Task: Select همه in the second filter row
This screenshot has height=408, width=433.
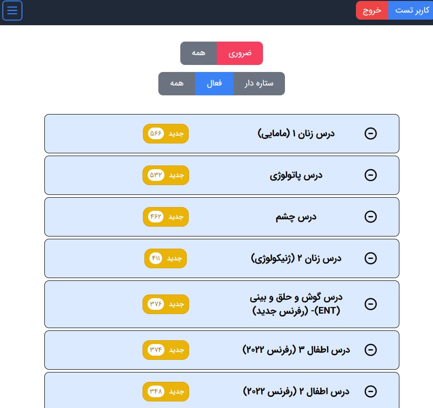Action: tap(177, 84)
